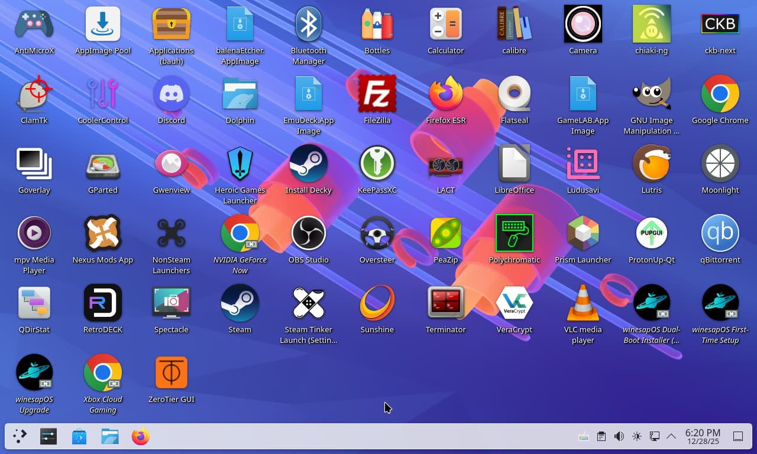The height and width of the screenshot is (454, 757).
Task: Open KeePassXC password manager
Action: [377, 164]
